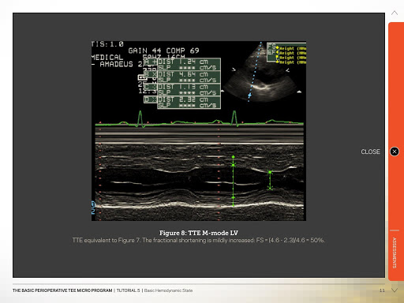Select the D DIST 2.32 cm measurement box
The image size is (404, 303).
[x=182, y=103]
